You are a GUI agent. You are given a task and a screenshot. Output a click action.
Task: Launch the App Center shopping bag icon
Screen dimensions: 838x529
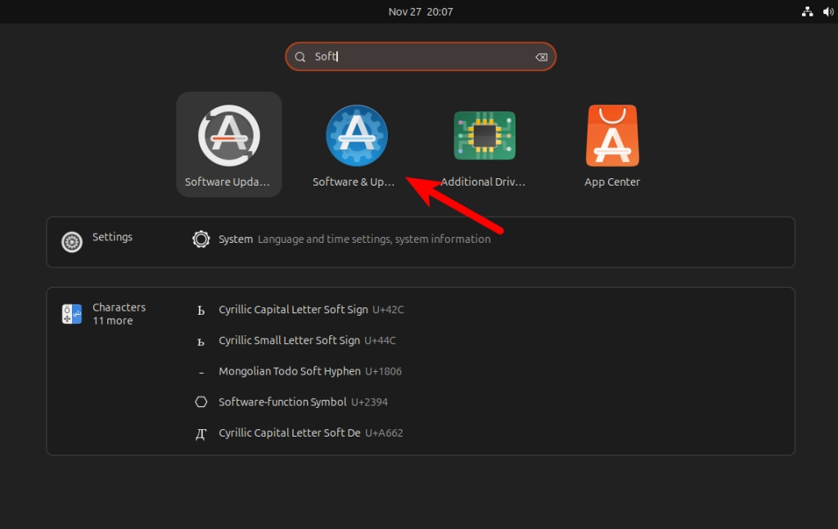612,137
